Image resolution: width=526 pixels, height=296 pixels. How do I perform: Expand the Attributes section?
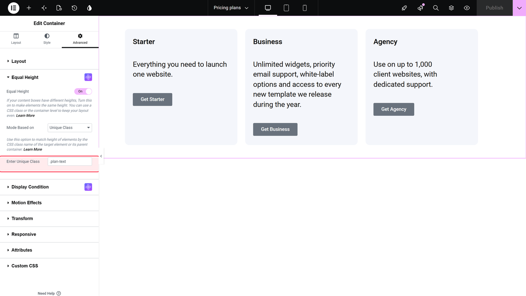click(49, 250)
